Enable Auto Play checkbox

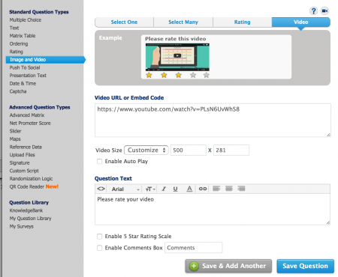click(x=99, y=162)
